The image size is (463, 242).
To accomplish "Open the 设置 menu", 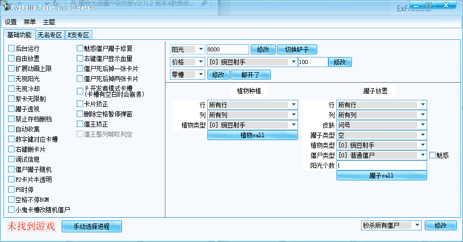I will [11, 22].
